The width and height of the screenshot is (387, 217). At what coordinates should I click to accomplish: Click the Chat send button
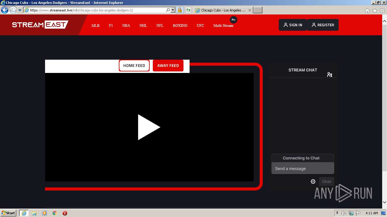327,181
